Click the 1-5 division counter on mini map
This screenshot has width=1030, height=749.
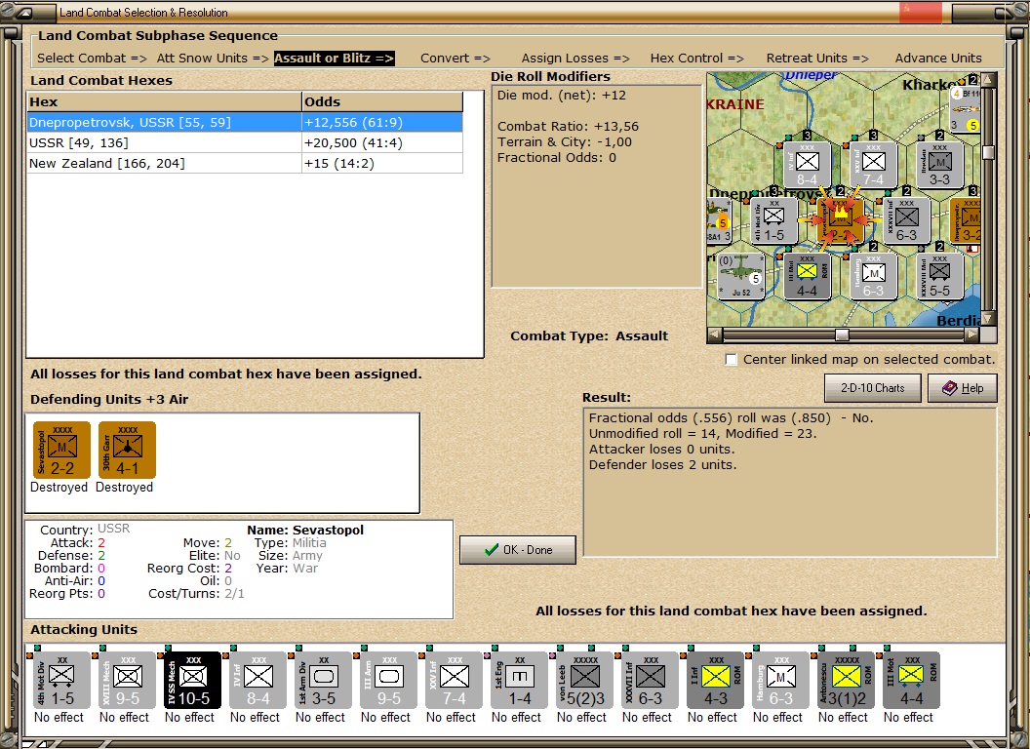(773, 220)
